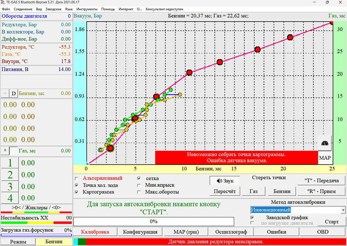Toggle the Макс.обороты checkbox
The image size is (347, 246).
(x=139, y=192)
